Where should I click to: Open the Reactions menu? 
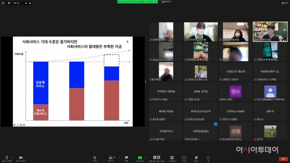(196, 159)
